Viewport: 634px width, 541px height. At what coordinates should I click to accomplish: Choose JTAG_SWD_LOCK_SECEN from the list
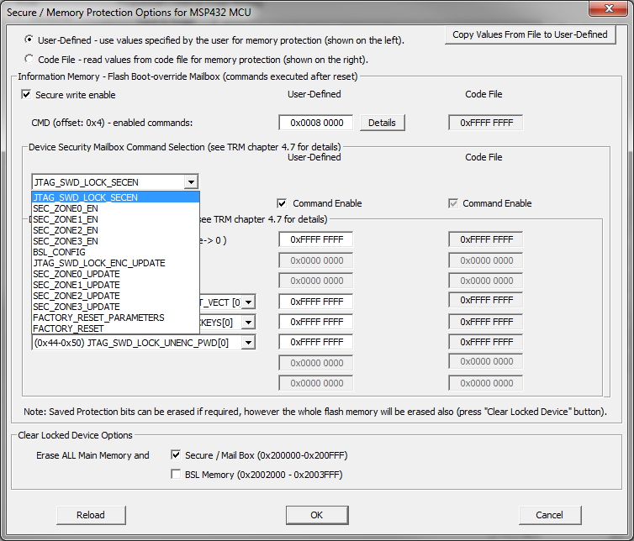point(116,197)
